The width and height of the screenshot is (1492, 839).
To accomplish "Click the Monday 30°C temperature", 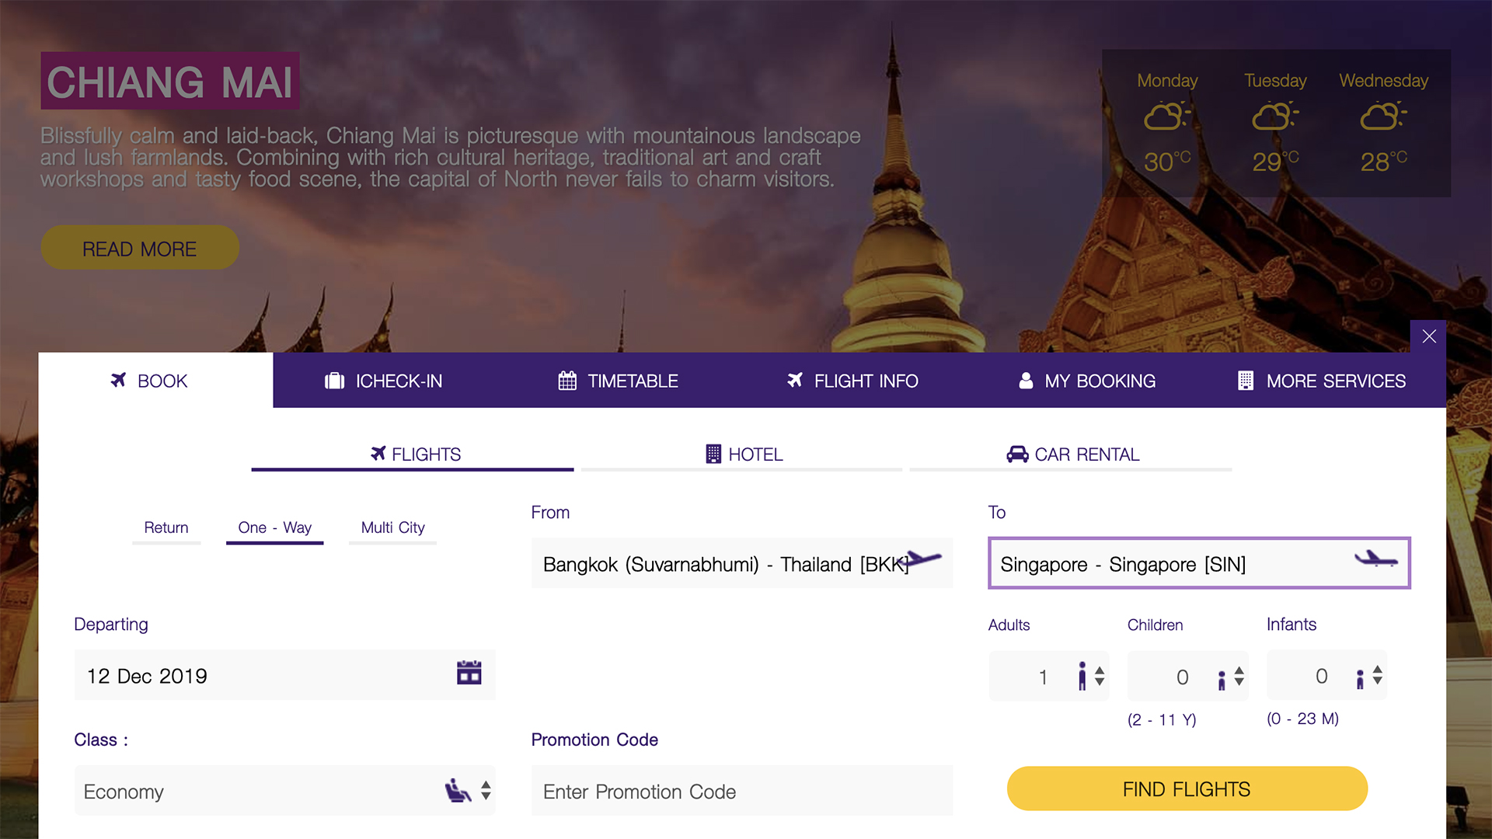I will (x=1167, y=161).
